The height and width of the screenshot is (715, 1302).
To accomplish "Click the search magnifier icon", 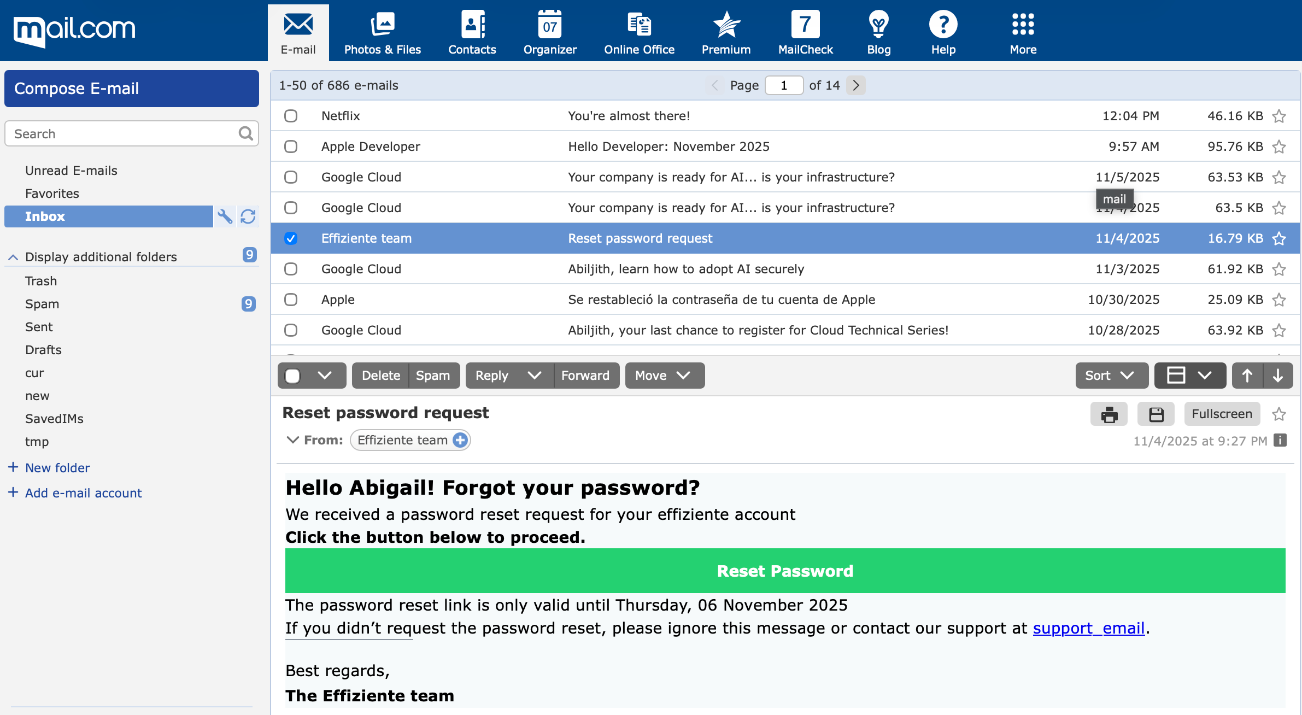I will [246, 133].
